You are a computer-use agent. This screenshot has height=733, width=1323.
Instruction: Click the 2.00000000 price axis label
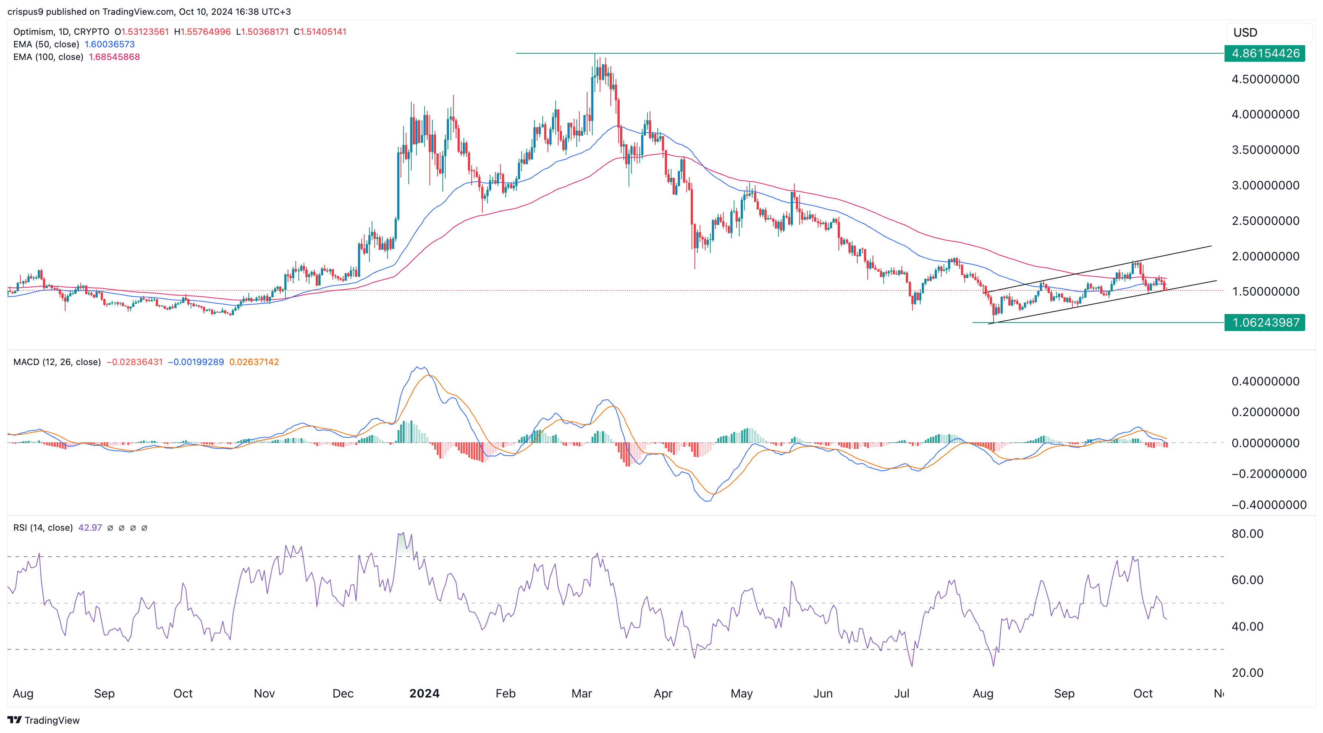pos(1266,256)
